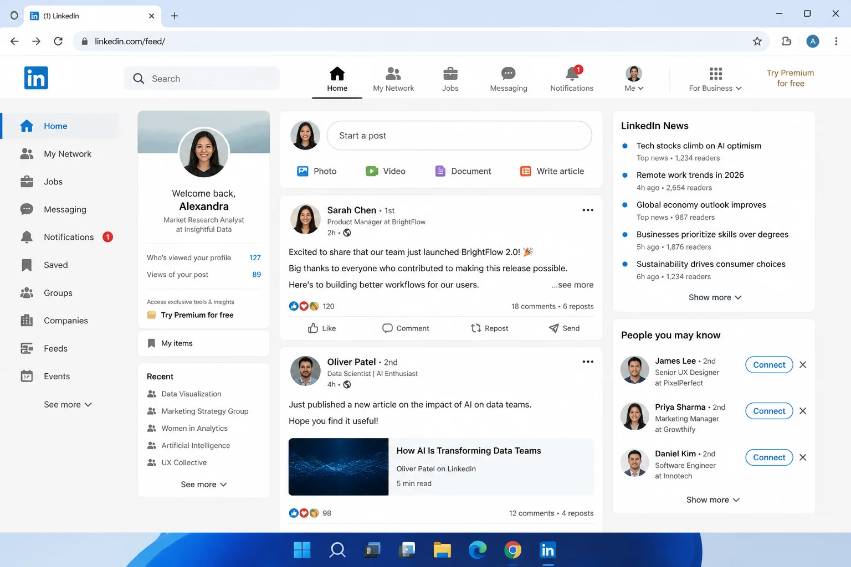This screenshot has height=567, width=851.
Task: Click Write article option
Action: click(552, 171)
